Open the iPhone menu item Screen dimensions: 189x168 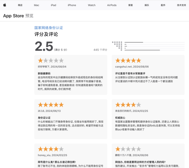[72, 5]
